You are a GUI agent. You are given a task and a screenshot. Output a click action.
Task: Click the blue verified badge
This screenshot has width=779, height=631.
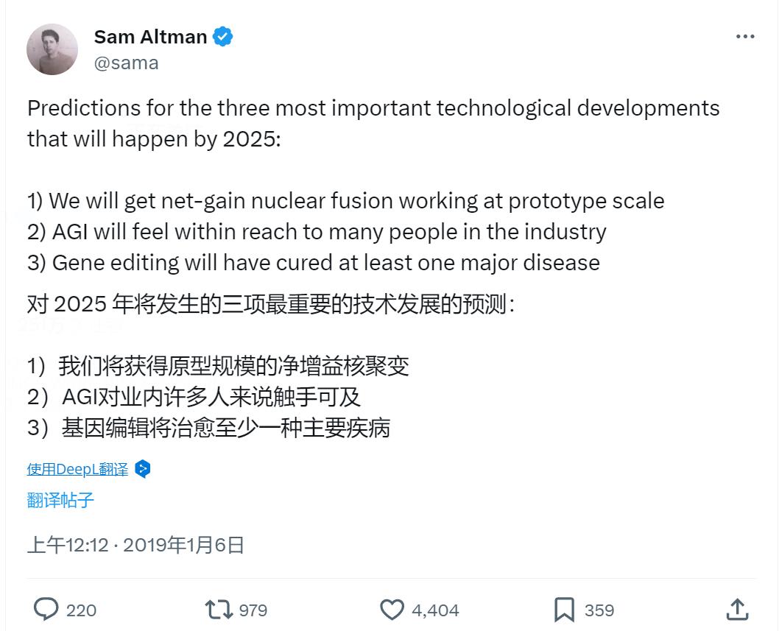point(223,37)
